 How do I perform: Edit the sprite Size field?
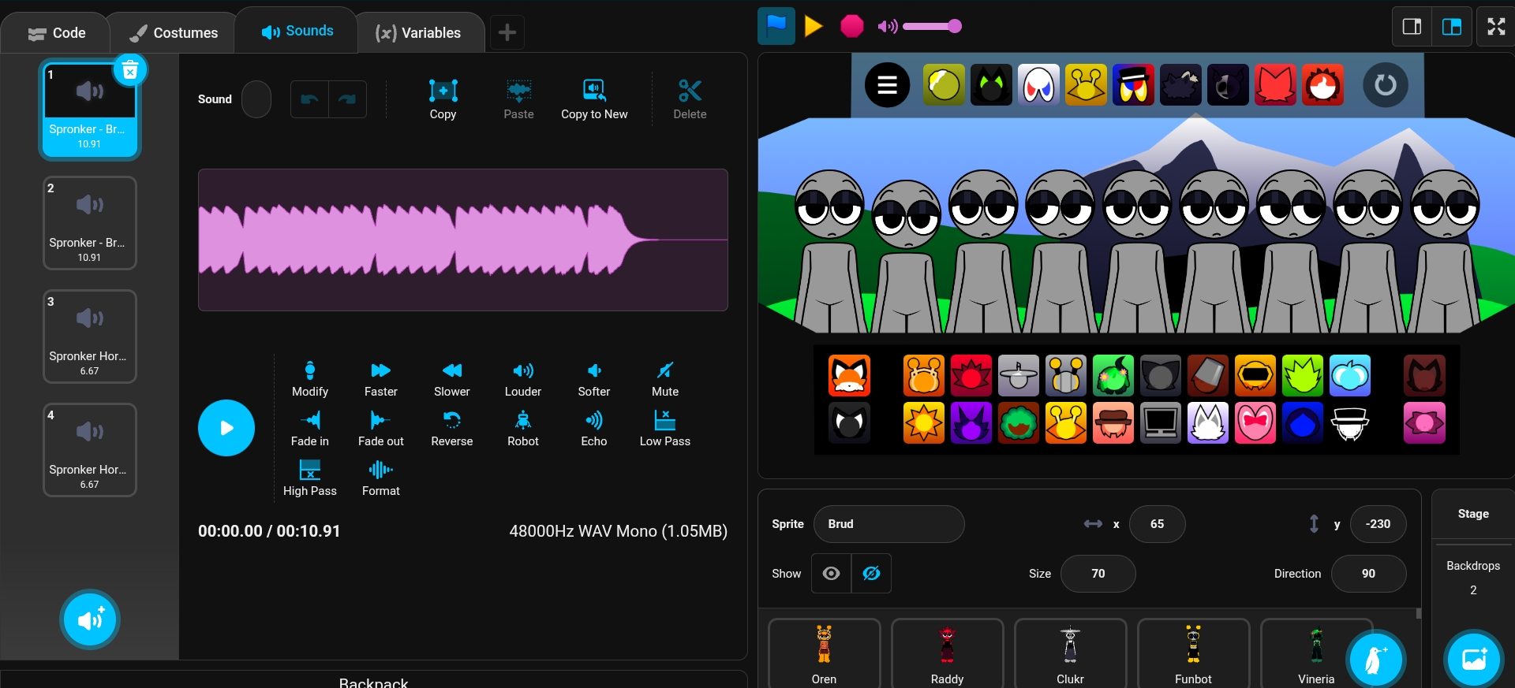tap(1098, 574)
